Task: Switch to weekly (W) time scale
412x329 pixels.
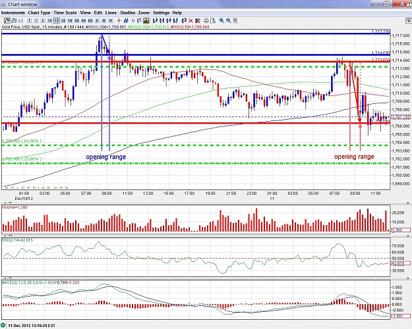Action: (103, 20)
